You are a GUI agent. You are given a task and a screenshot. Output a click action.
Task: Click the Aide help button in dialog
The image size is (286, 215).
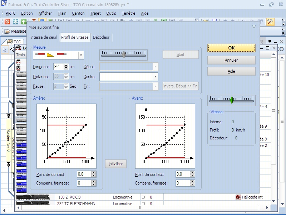point(231,71)
